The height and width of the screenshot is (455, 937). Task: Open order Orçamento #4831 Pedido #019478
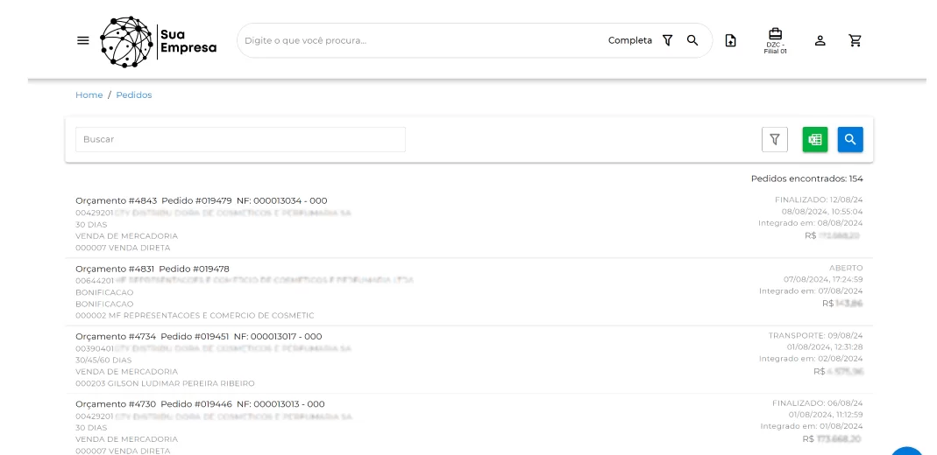click(x=469, y=291)
